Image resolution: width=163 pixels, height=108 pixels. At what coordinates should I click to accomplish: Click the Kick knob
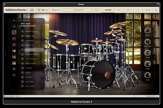coord(147,75)
